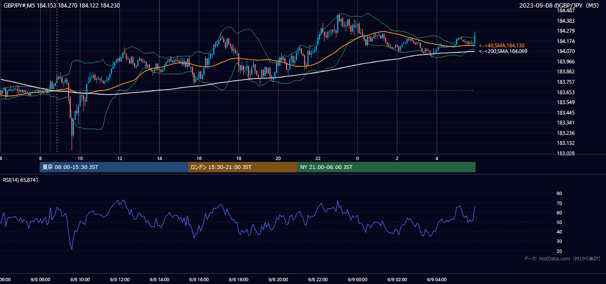
Task: Click the 183.132 price axis label
Action: click(x=566, y=143)
